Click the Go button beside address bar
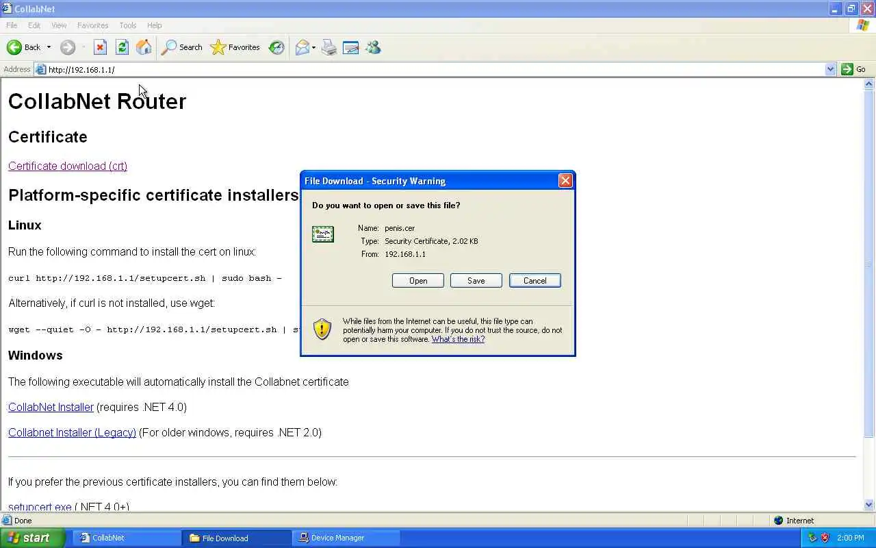This screenshot has width=876, height=548. point(854,69)
